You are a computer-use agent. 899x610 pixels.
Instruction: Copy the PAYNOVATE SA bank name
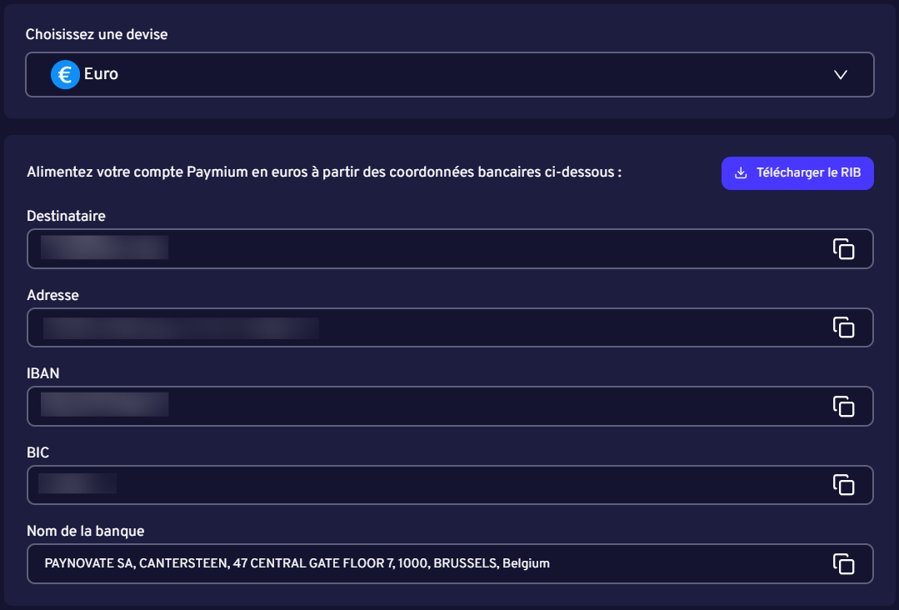844,563
